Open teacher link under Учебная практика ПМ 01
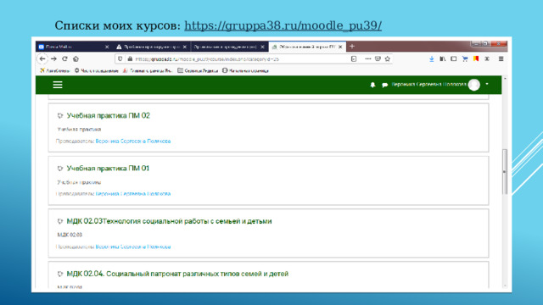The height and width of the screenshot is (305, 543). [133, 194]
